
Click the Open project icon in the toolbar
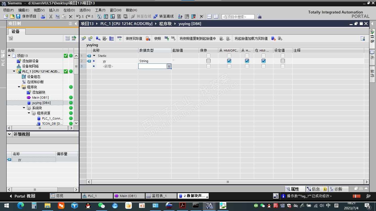12,16
